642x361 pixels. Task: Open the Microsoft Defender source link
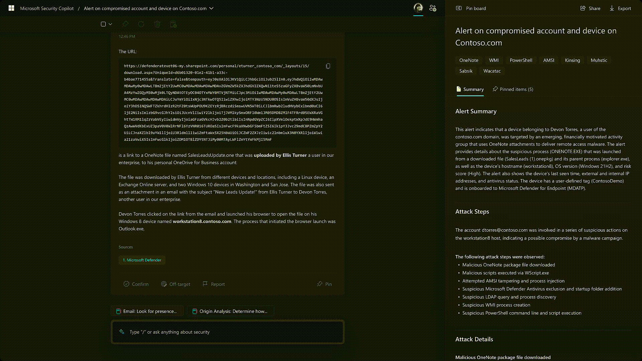[142, 260]
